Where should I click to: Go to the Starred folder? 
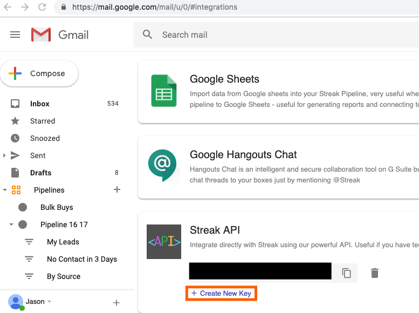pyautogui.click(x=43, y=121)
